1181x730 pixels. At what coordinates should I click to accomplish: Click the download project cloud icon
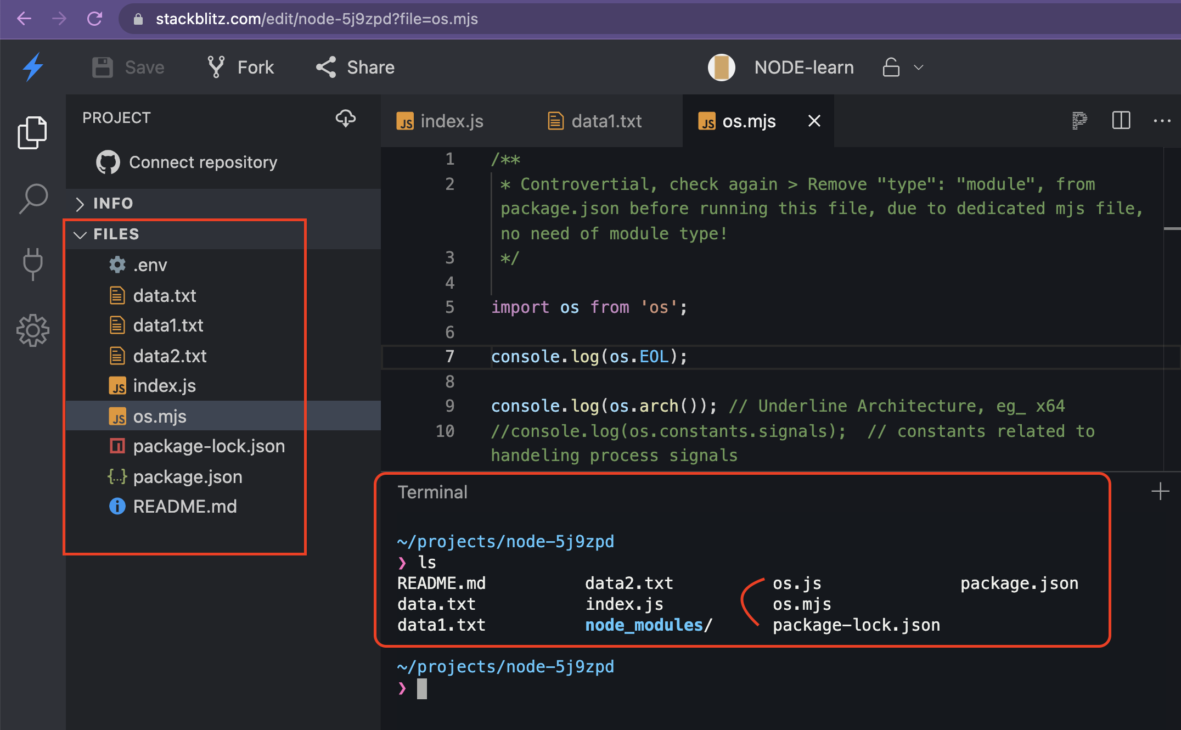pyautogui.click(x=346, y=119)
